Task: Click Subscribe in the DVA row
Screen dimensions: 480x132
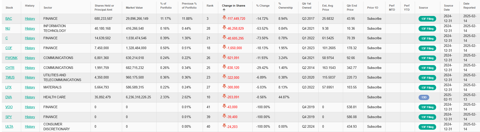Action: pos(374,97)
